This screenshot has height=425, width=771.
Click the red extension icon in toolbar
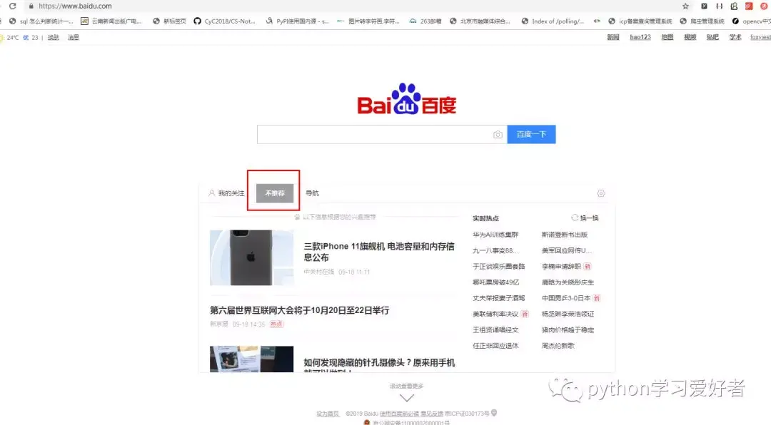point(749,6)
